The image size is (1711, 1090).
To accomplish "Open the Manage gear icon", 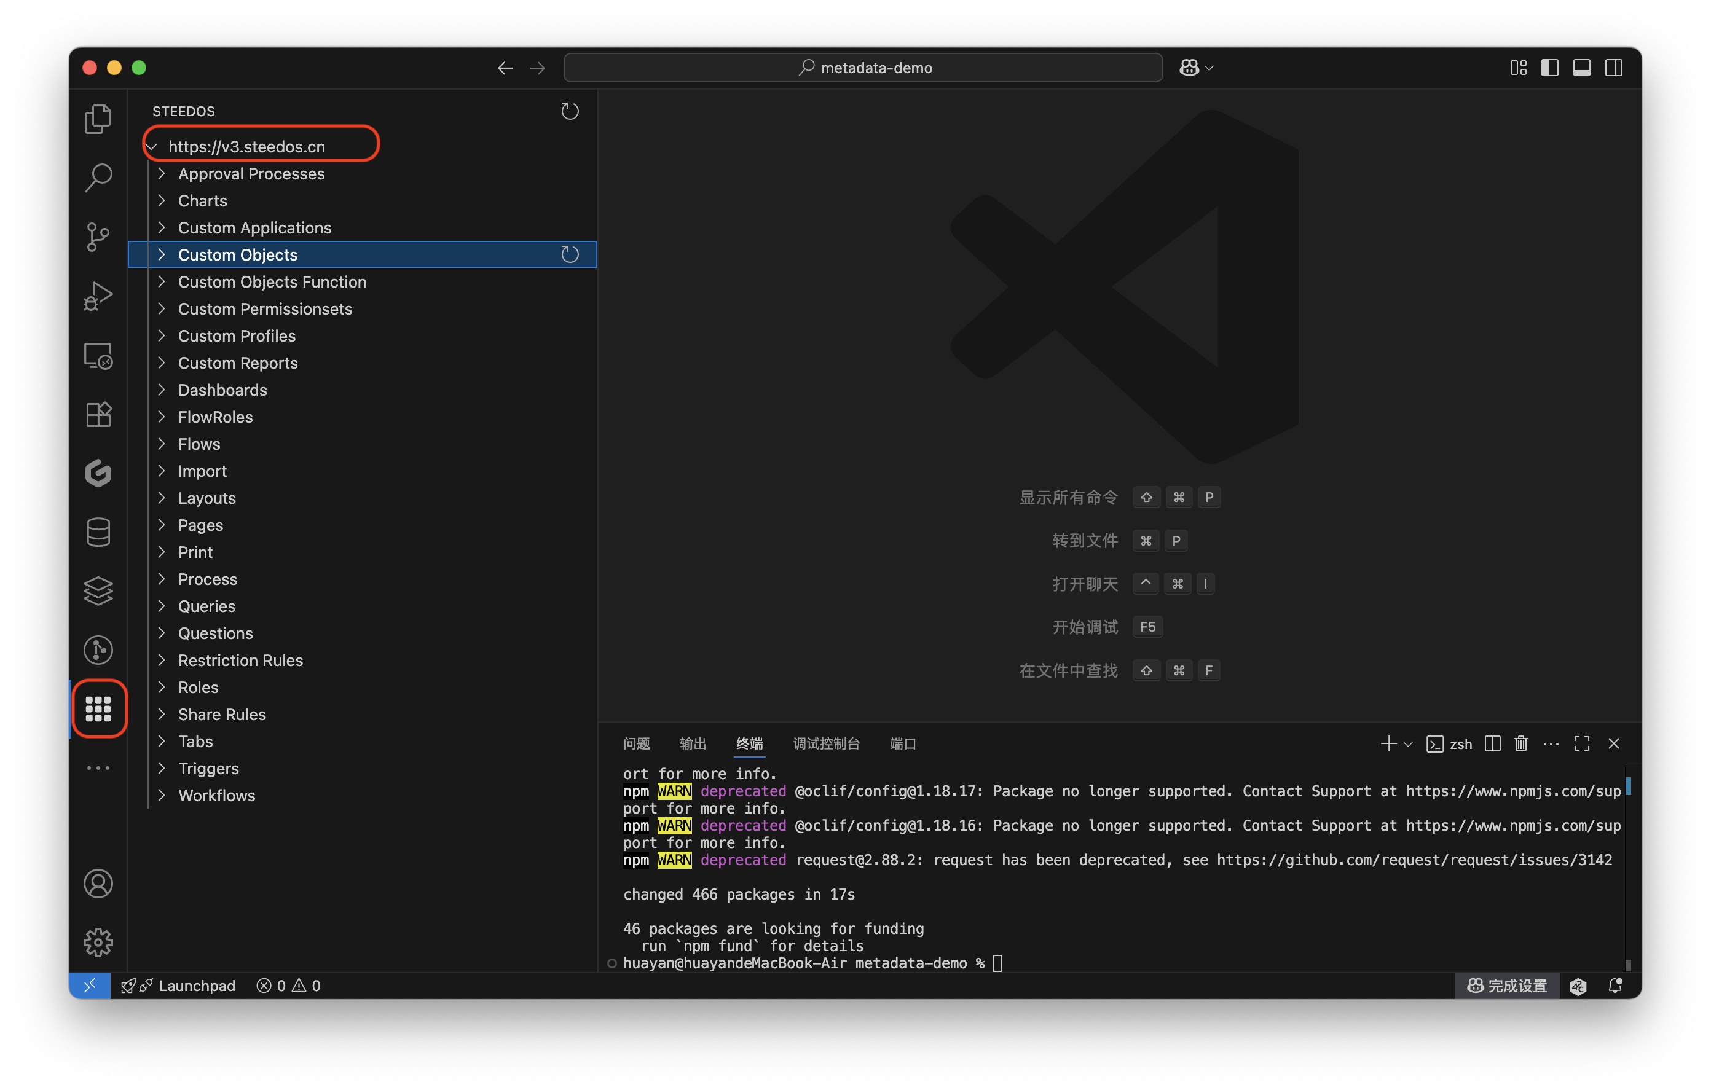I will click(x=98, y=942).
